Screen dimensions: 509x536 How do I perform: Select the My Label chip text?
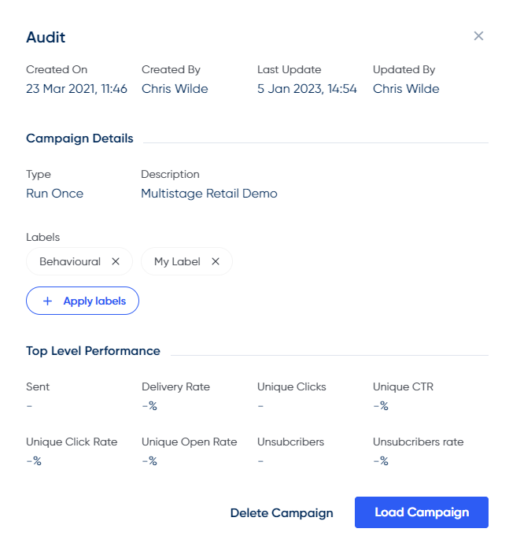pyautogui.click(x=177, y=262)
